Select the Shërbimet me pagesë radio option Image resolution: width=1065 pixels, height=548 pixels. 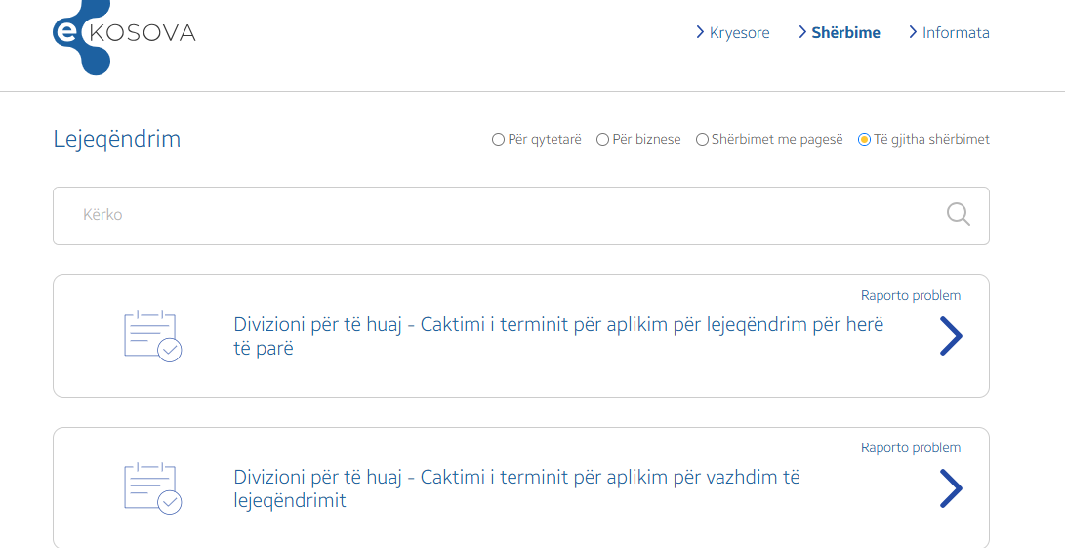[702, 140]
